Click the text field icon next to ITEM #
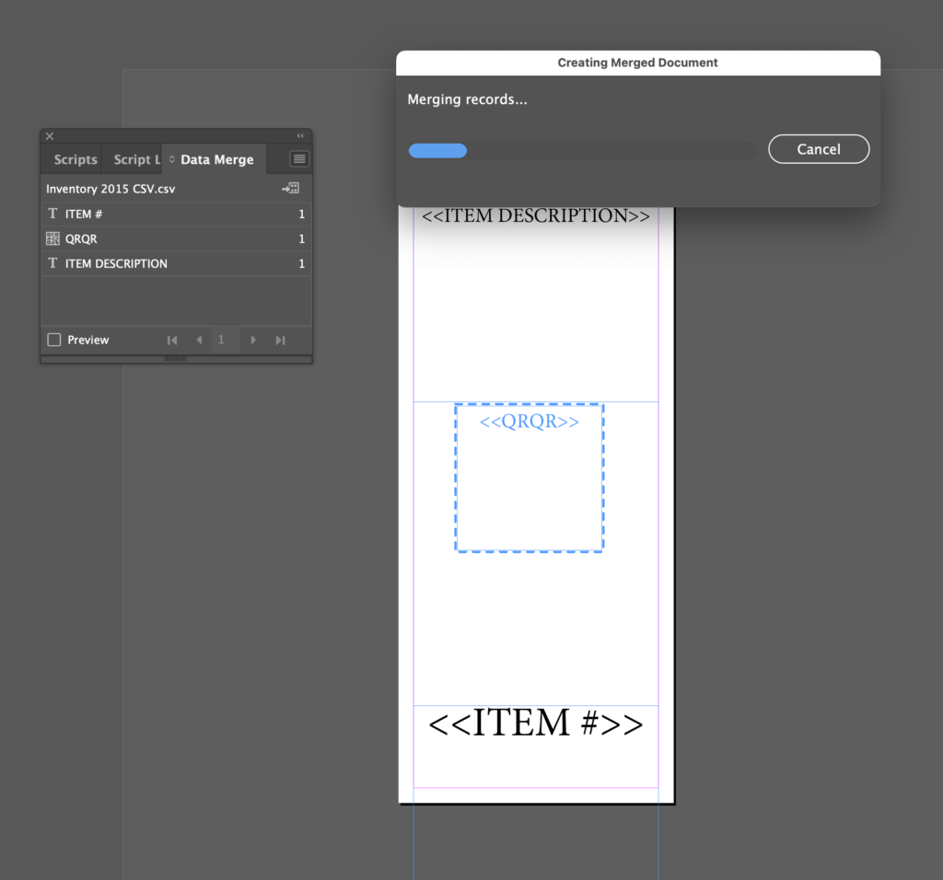The width and height of the screenshot is (943, 880). 52,214
